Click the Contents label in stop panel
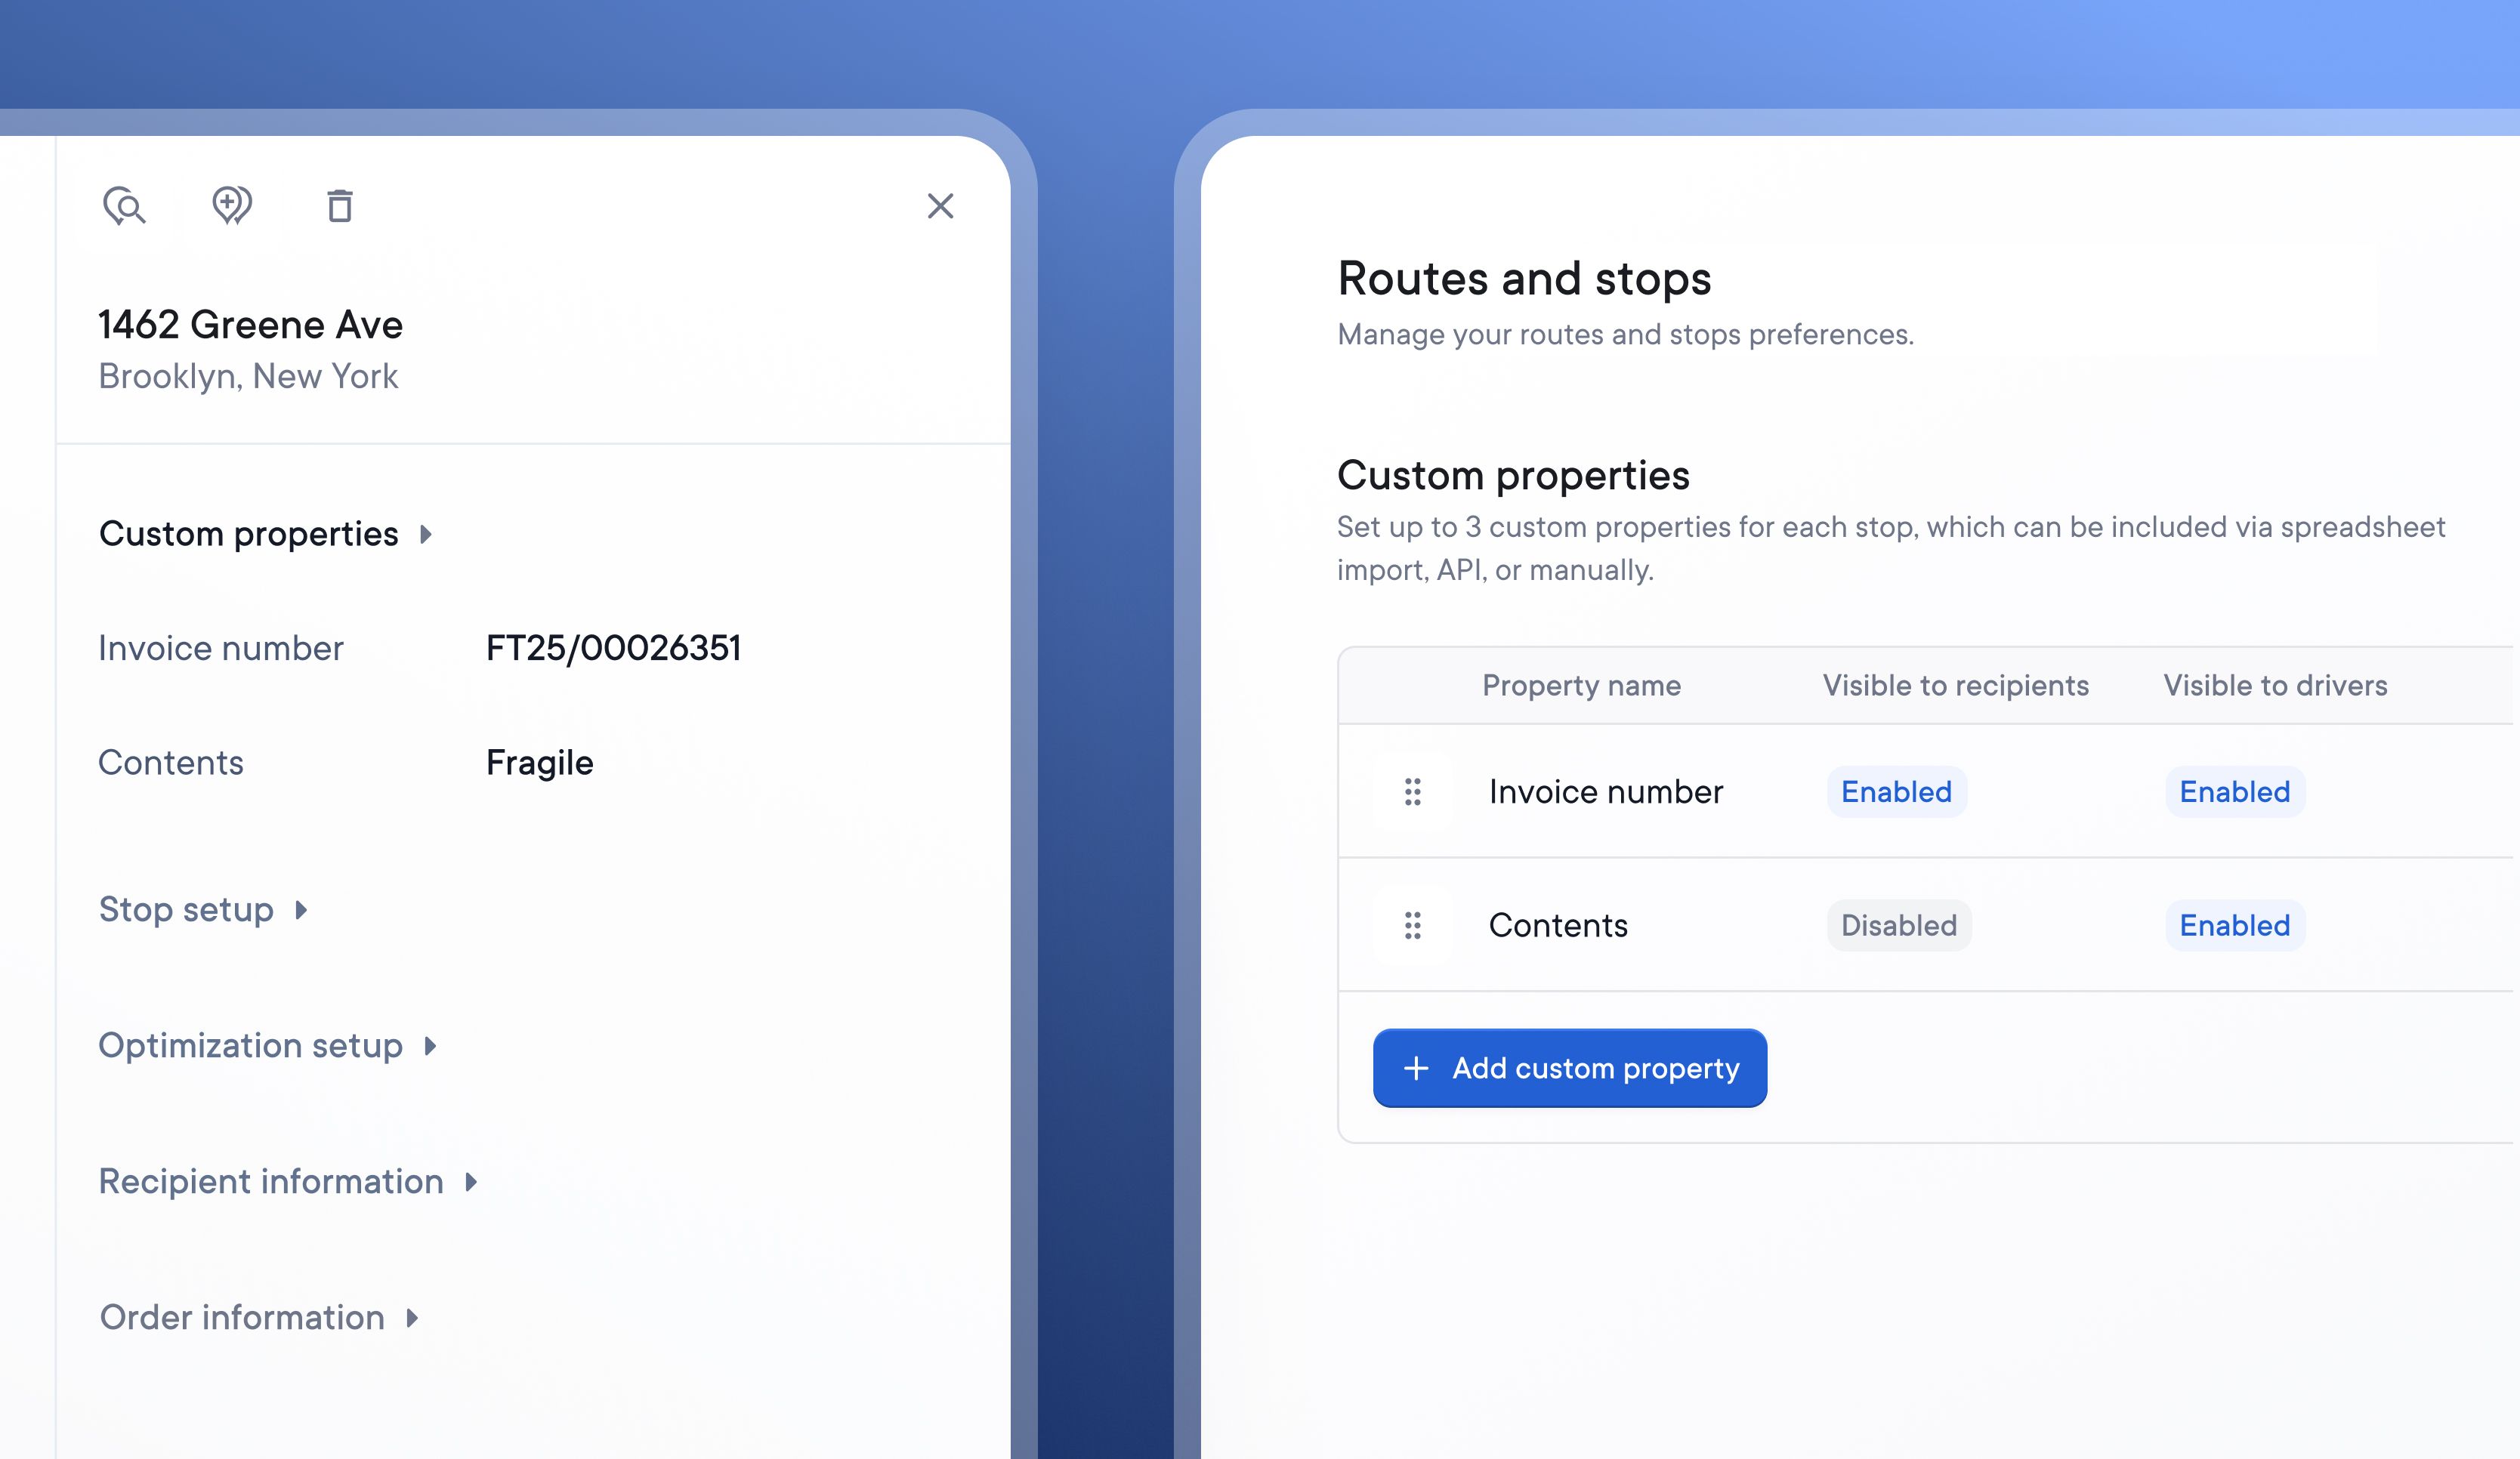Screen dimensions: 2520x1459 [x=170, y=763]
